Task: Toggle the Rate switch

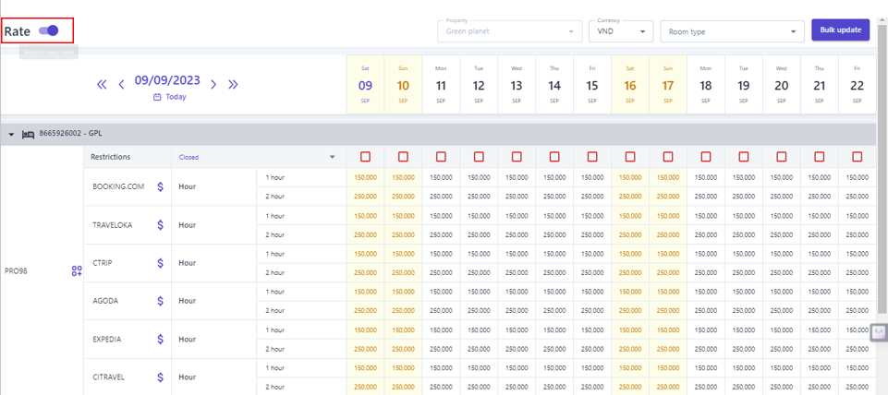Action: [x=49, y=30]
